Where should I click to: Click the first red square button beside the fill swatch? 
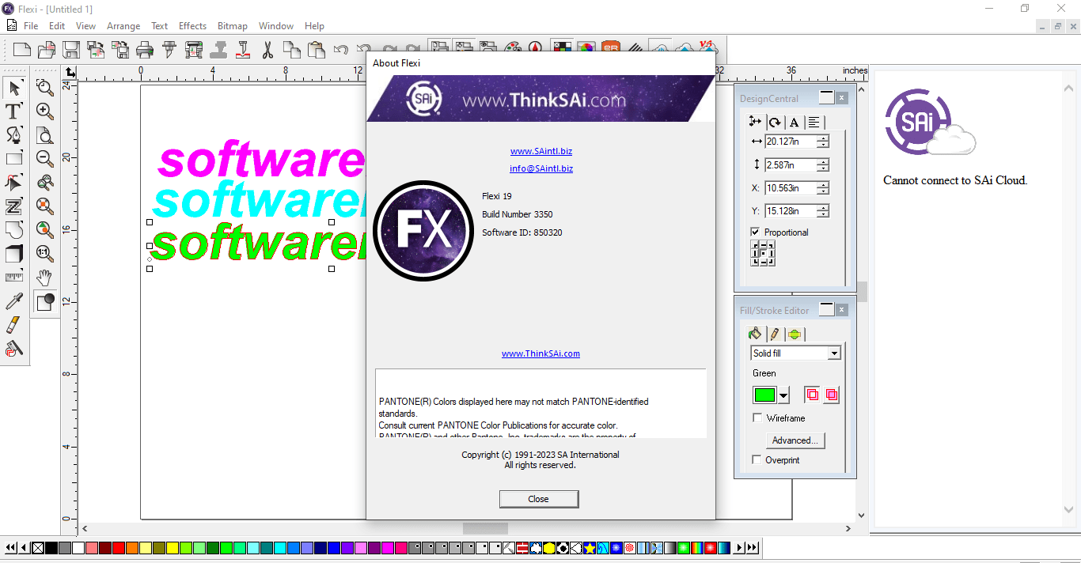(x=812, y=395)
